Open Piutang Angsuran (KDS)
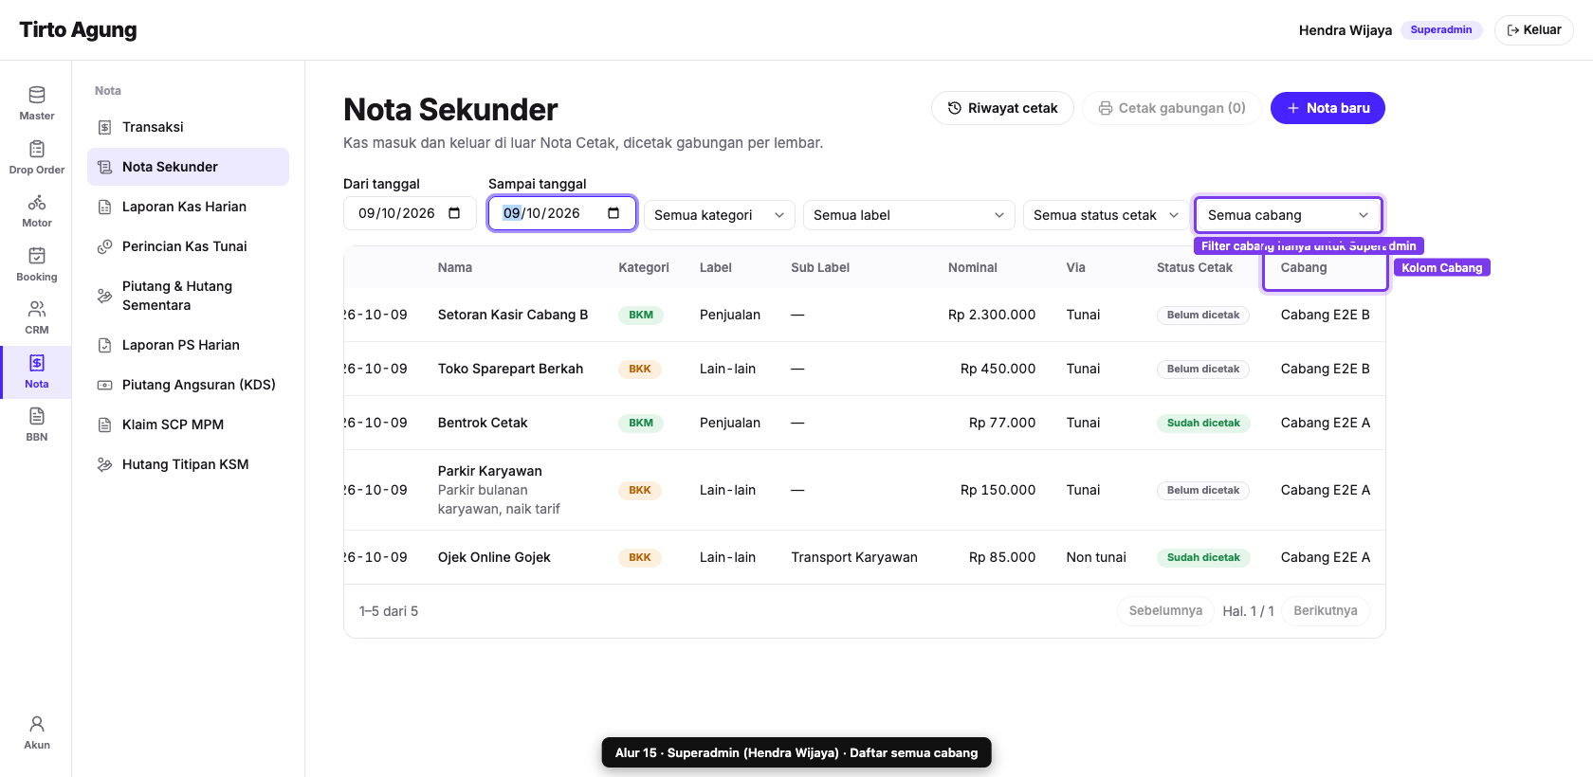 pos(188,385)
